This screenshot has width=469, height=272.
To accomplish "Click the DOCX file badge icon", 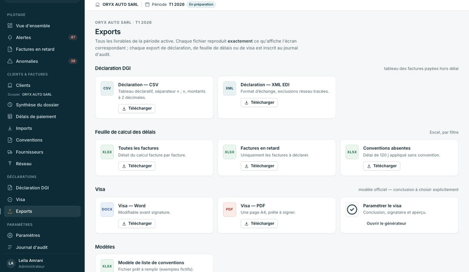I will [107, 209].
